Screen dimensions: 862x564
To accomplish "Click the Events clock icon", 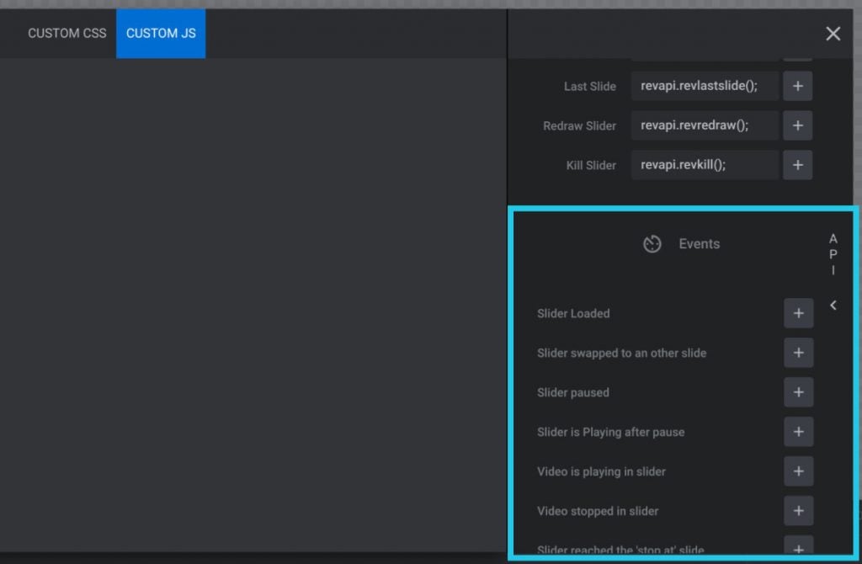I will [652, 243].
